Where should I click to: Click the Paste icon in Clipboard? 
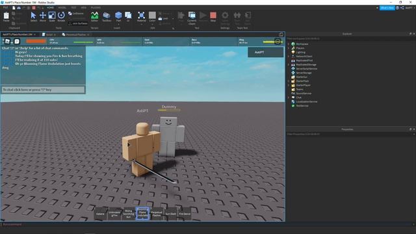tap(6, 16)
